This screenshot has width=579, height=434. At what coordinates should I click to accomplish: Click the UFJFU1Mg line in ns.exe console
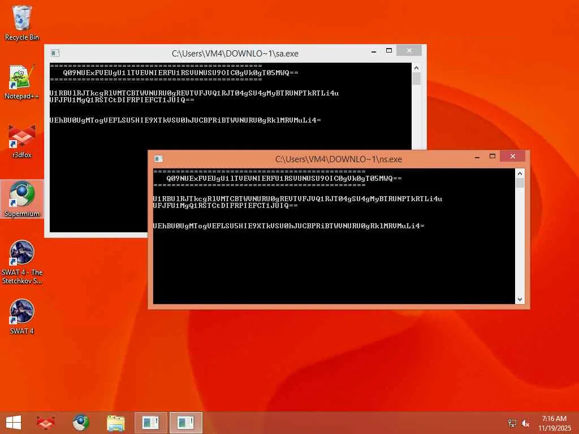(x=225, y=205)
